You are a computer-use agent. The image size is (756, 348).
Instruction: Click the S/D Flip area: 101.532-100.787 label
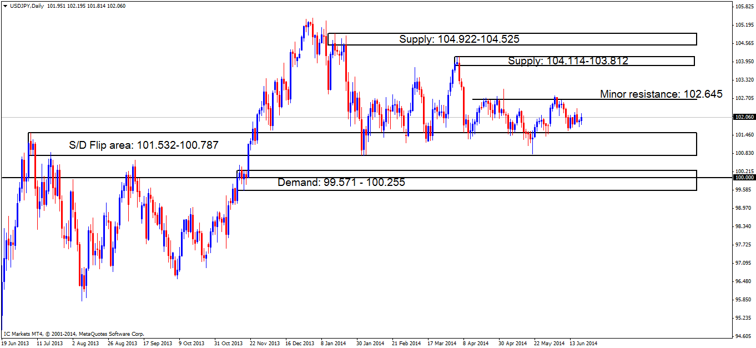pos(144,145)
